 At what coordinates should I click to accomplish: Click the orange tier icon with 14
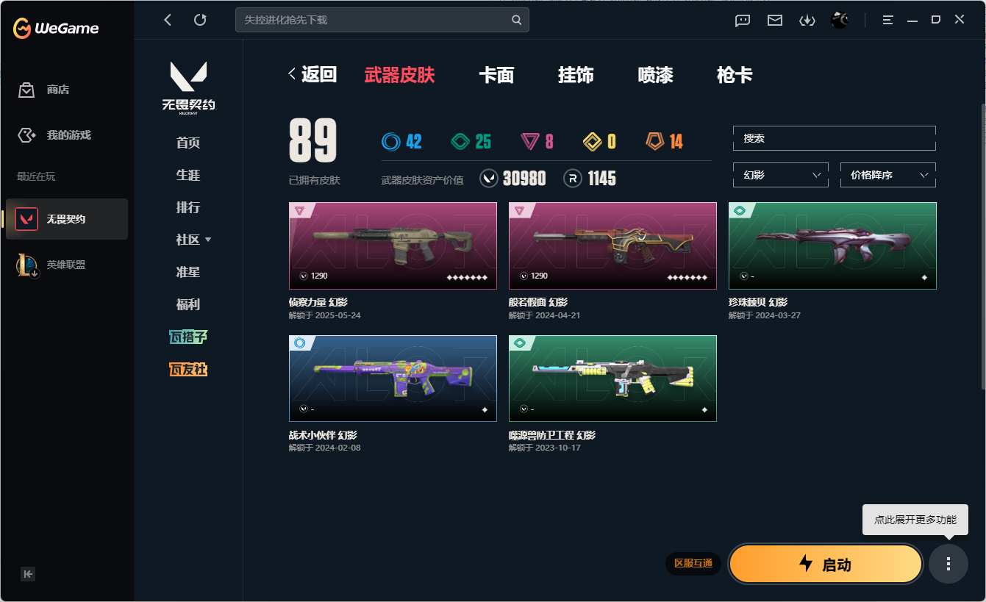(x=655, y=141)
